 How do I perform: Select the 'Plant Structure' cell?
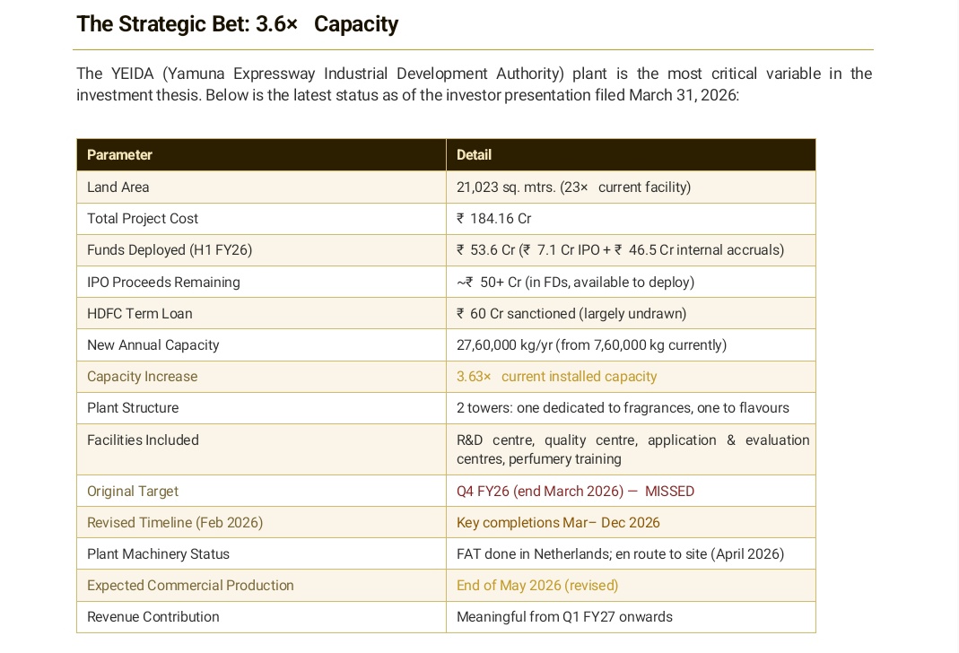pos(261,408)
